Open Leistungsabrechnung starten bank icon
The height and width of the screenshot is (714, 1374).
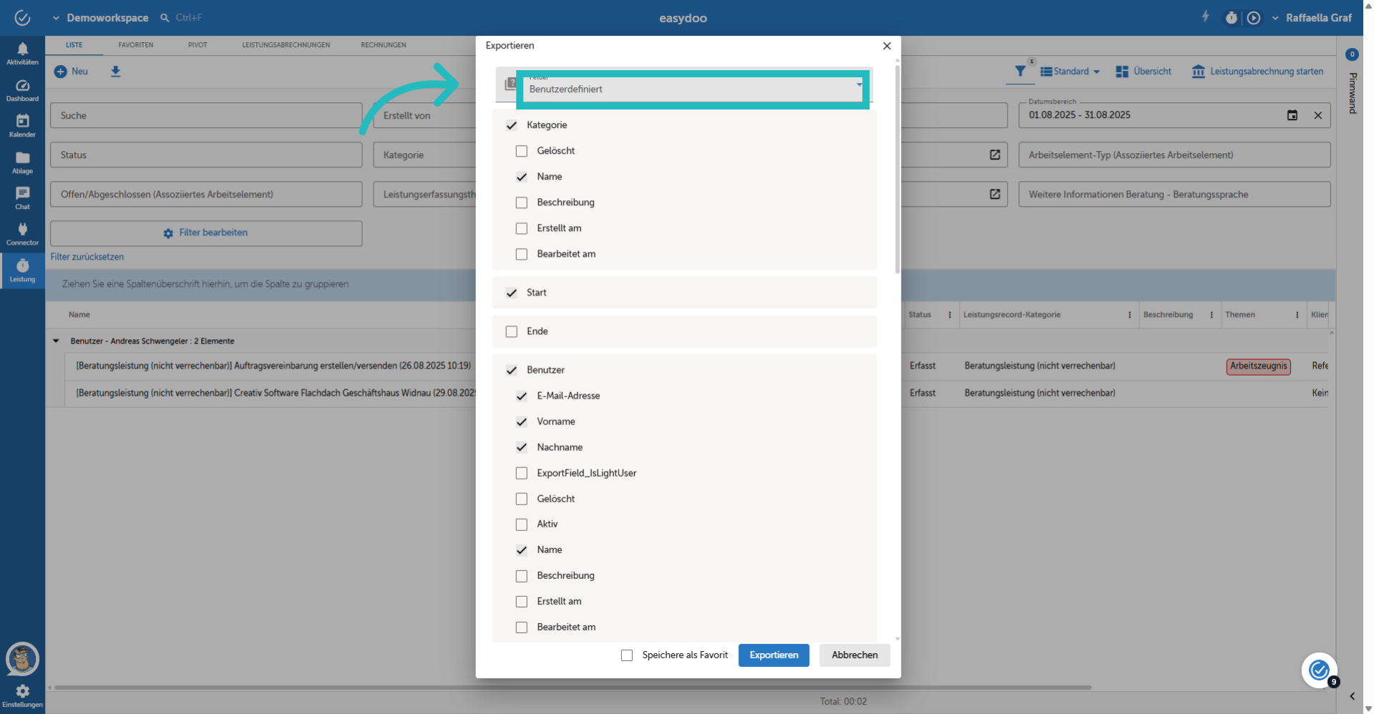(1198, 72)
